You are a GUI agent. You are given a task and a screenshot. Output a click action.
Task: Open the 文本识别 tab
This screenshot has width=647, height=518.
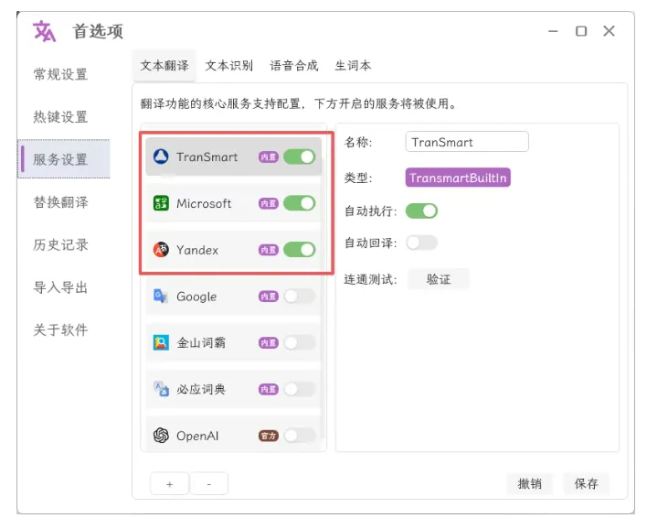229,66
